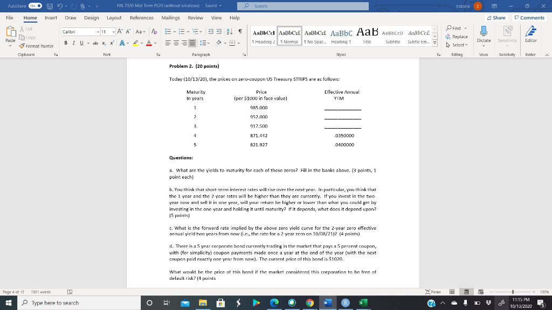Apply strikethrough formatting
Image resolution: width=552 pixels, height=310 pixels.
(x=96, y=43)
